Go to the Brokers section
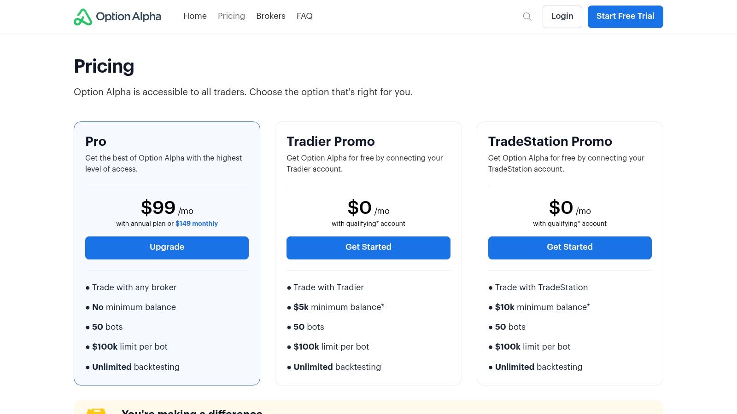This screenshot has height=414, width=737. pyautogui.click(x=271, y=17)
